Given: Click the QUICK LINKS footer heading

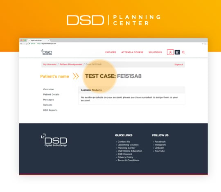Looking at the screenshot, I should (124, 135).
